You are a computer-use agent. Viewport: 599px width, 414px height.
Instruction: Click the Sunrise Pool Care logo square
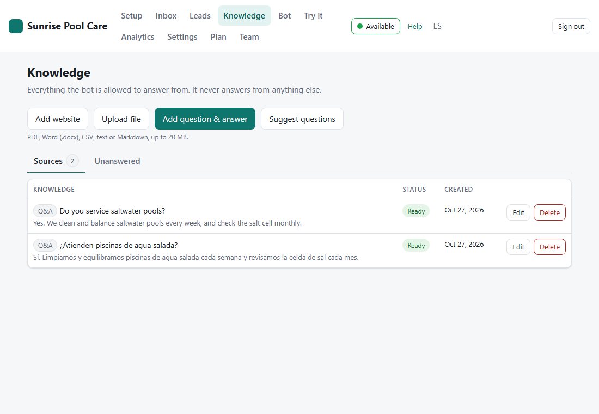(16, 26)
